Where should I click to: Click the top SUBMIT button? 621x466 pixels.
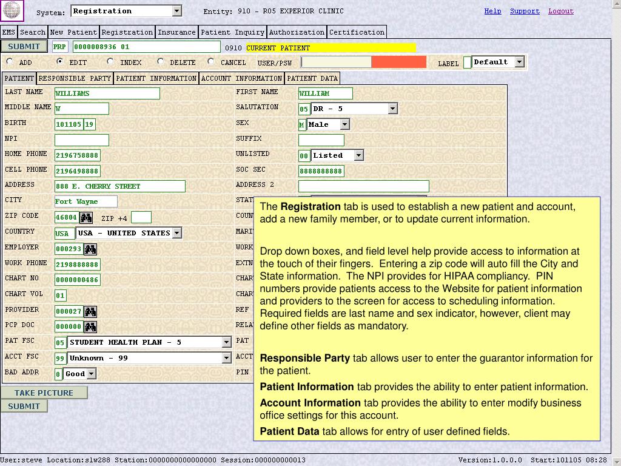(x=24, y=46)
